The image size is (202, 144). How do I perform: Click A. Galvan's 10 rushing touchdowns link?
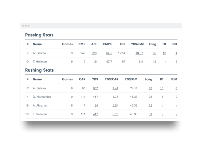point(162,88)
